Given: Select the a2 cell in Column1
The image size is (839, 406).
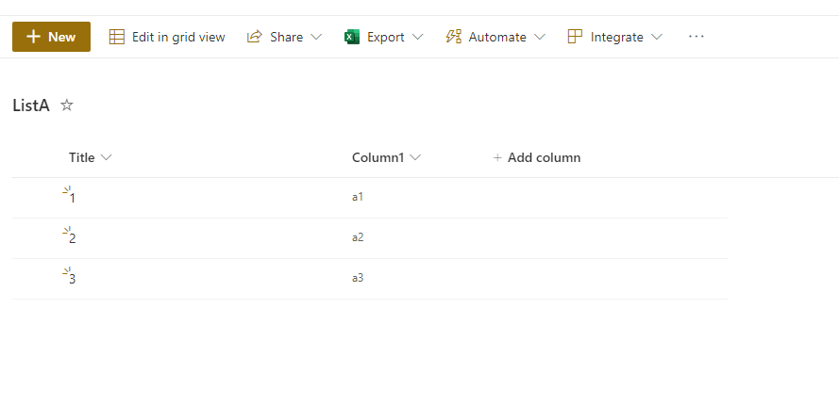Looking at the screenshot, I should coord(358,237).
